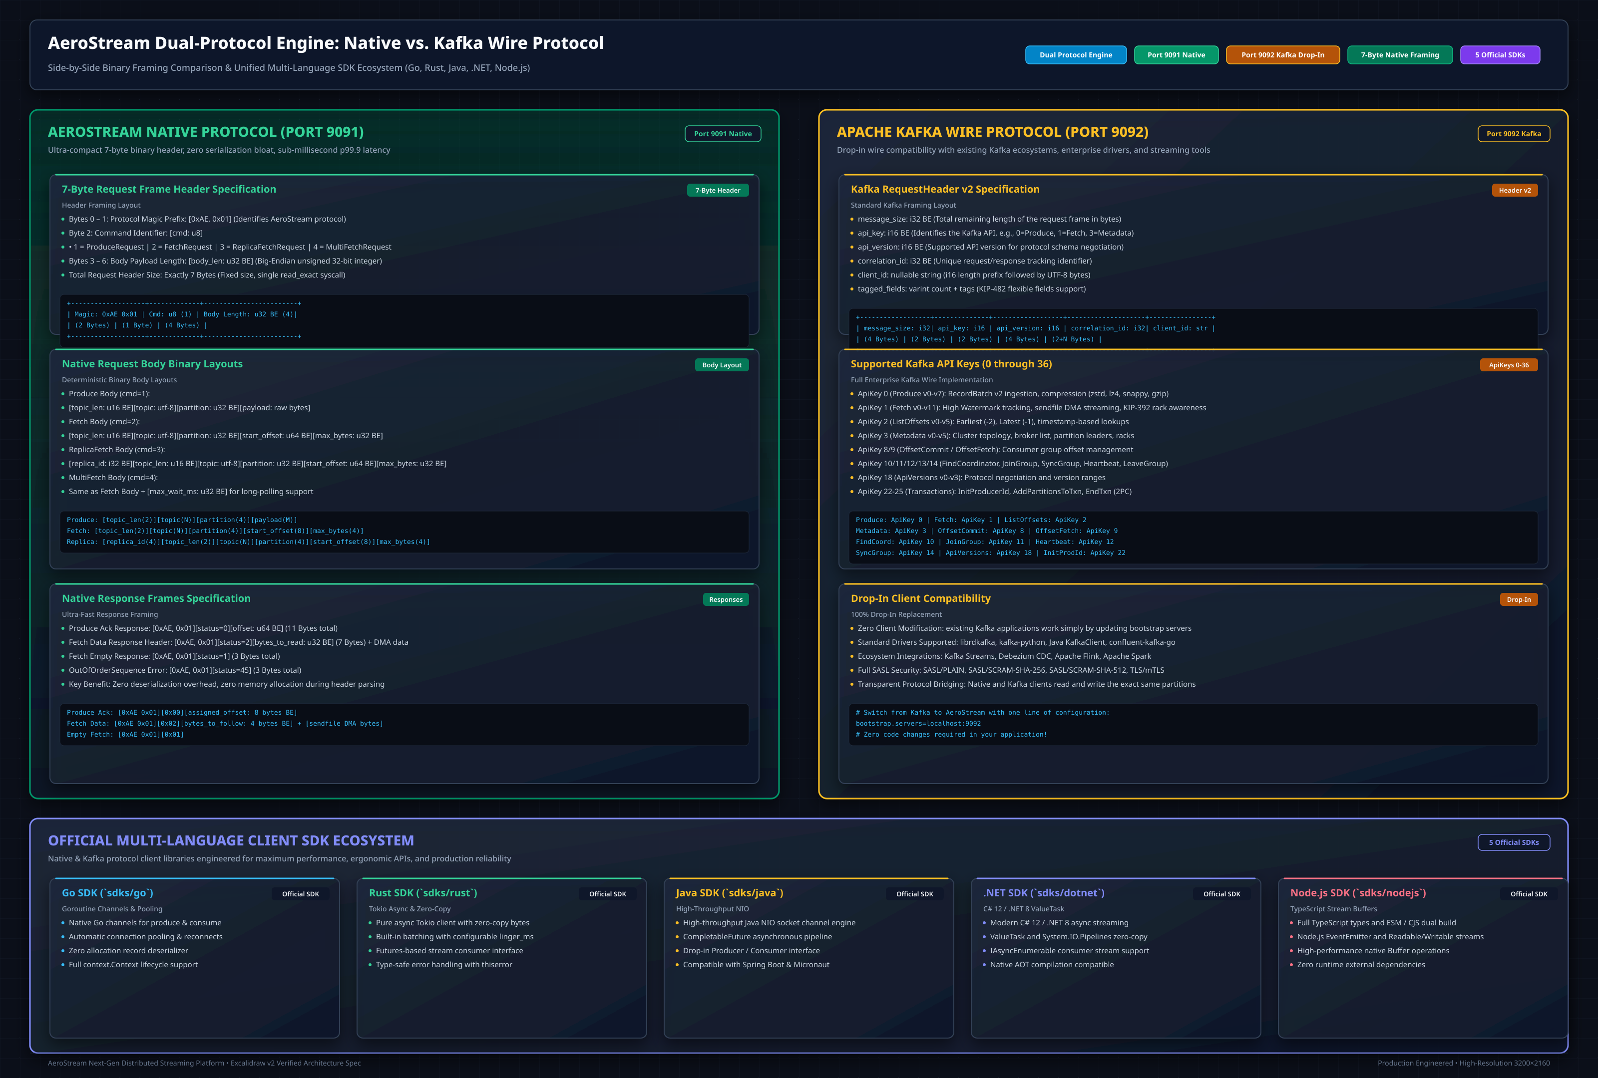The width and height of the screenshot is (1598, 1078).
Task: Click the 7-Byte Header green tag
Action: coord(717,190)
